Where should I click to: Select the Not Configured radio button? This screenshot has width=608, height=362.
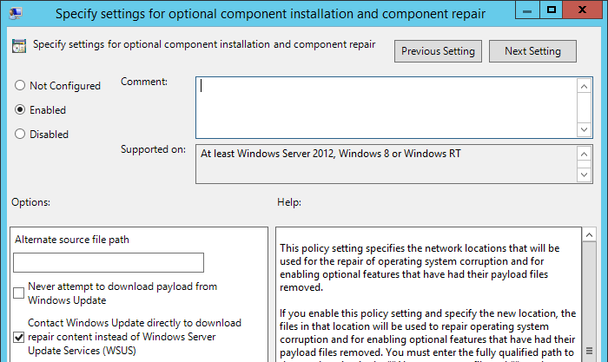pyautogui.click(x=20, y=85)
